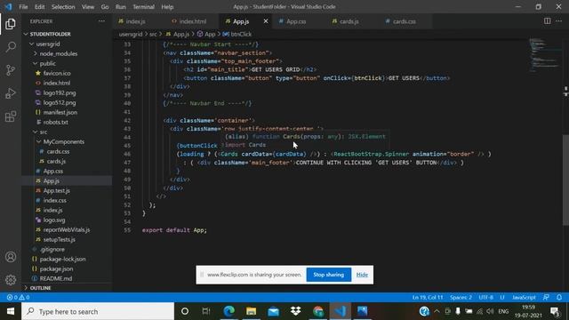569x320 pixels.
Task: Open the Help menu
Action: [x=167, y=7]
